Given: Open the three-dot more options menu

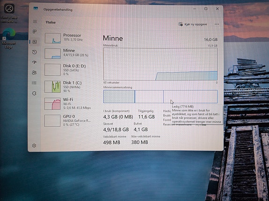Looking at the screenshot, I should click(217, 24).
